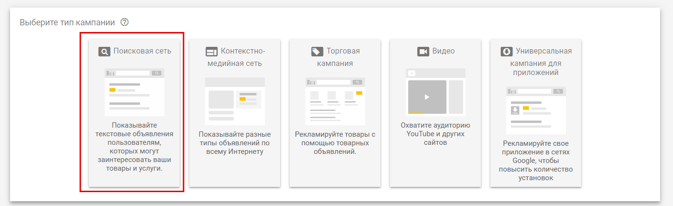The image size is (673, 206).
Task: Click the banner layout preview in Контекстно-медийная сеть
Action: [235, 101]
